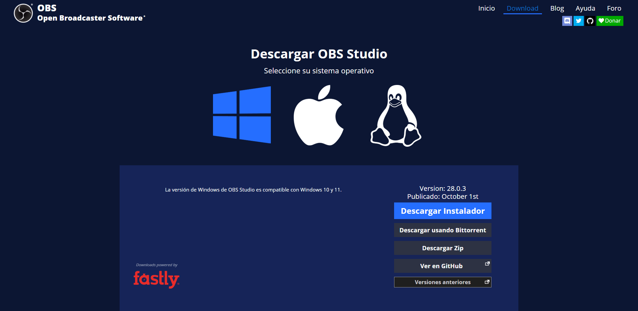This screenshot has width=638, height=311.
Task: Open the OBS Twitter icon
Action: tap(579, 21)
